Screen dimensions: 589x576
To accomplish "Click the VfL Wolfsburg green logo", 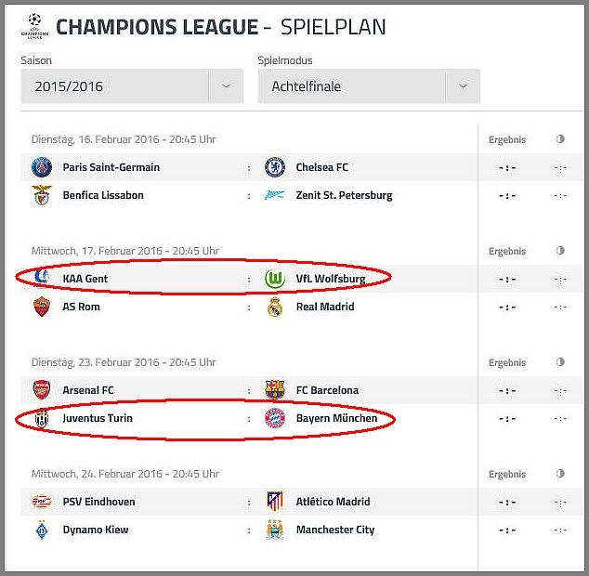I will (x=275, y=279).
